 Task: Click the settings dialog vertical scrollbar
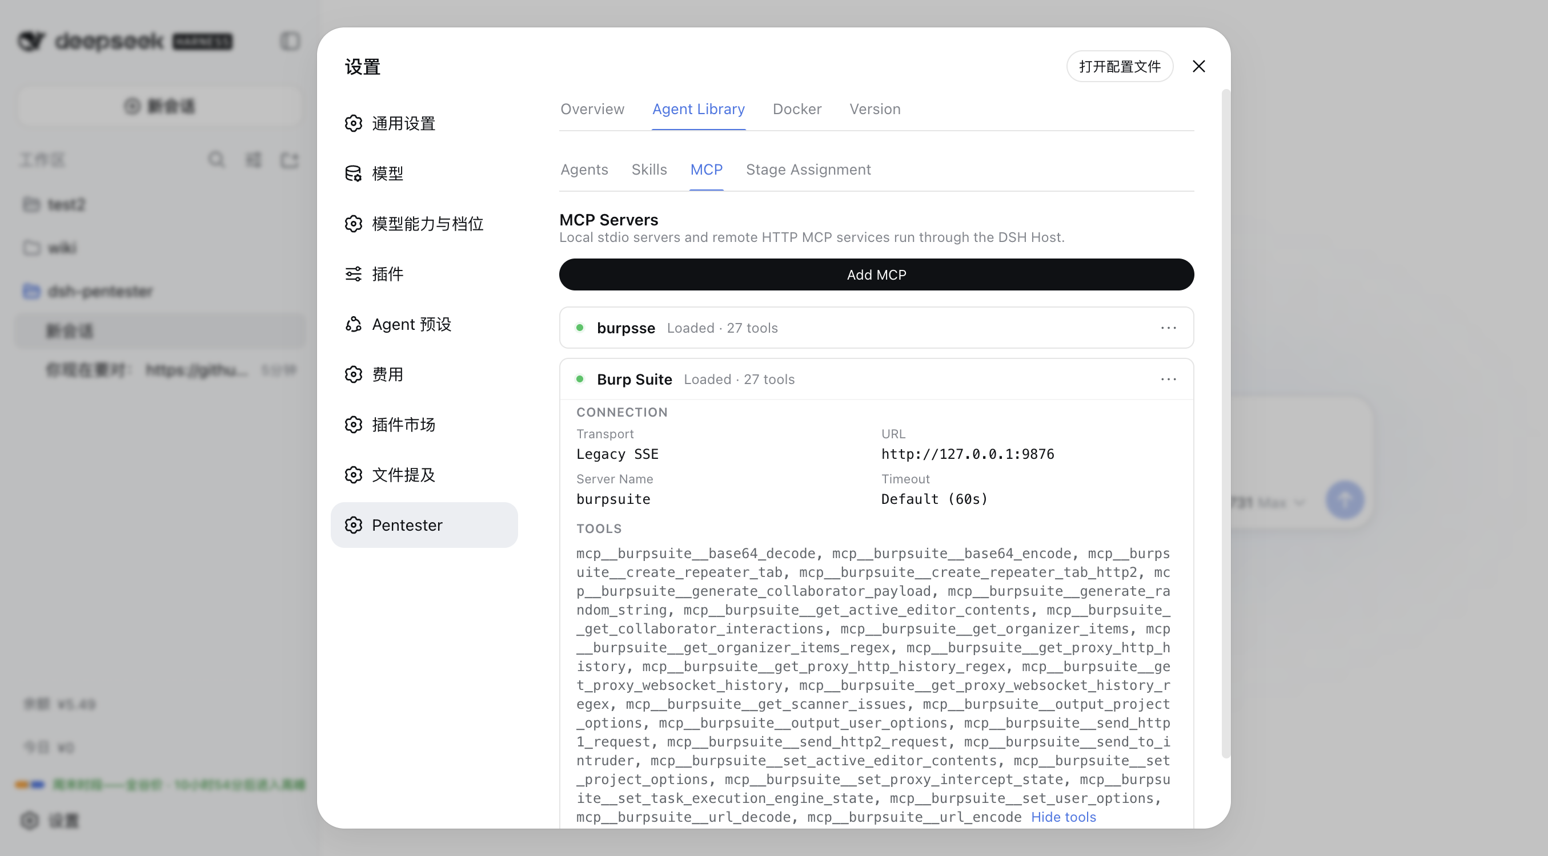coord(1226,424)
